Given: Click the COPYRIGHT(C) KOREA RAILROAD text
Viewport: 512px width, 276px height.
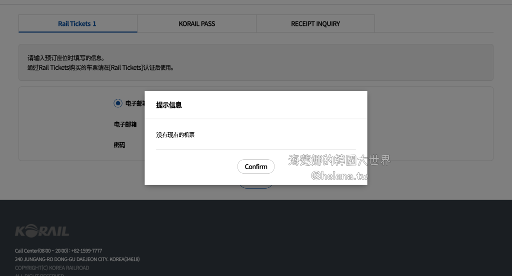Looking at the screenshot, I should point(52,268).
